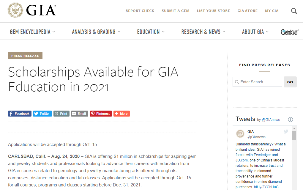Image resolution: width=303 pixels, height=190 pixels.
Task: Follow the JD.com link in tweet
Action: pos(242,160)
